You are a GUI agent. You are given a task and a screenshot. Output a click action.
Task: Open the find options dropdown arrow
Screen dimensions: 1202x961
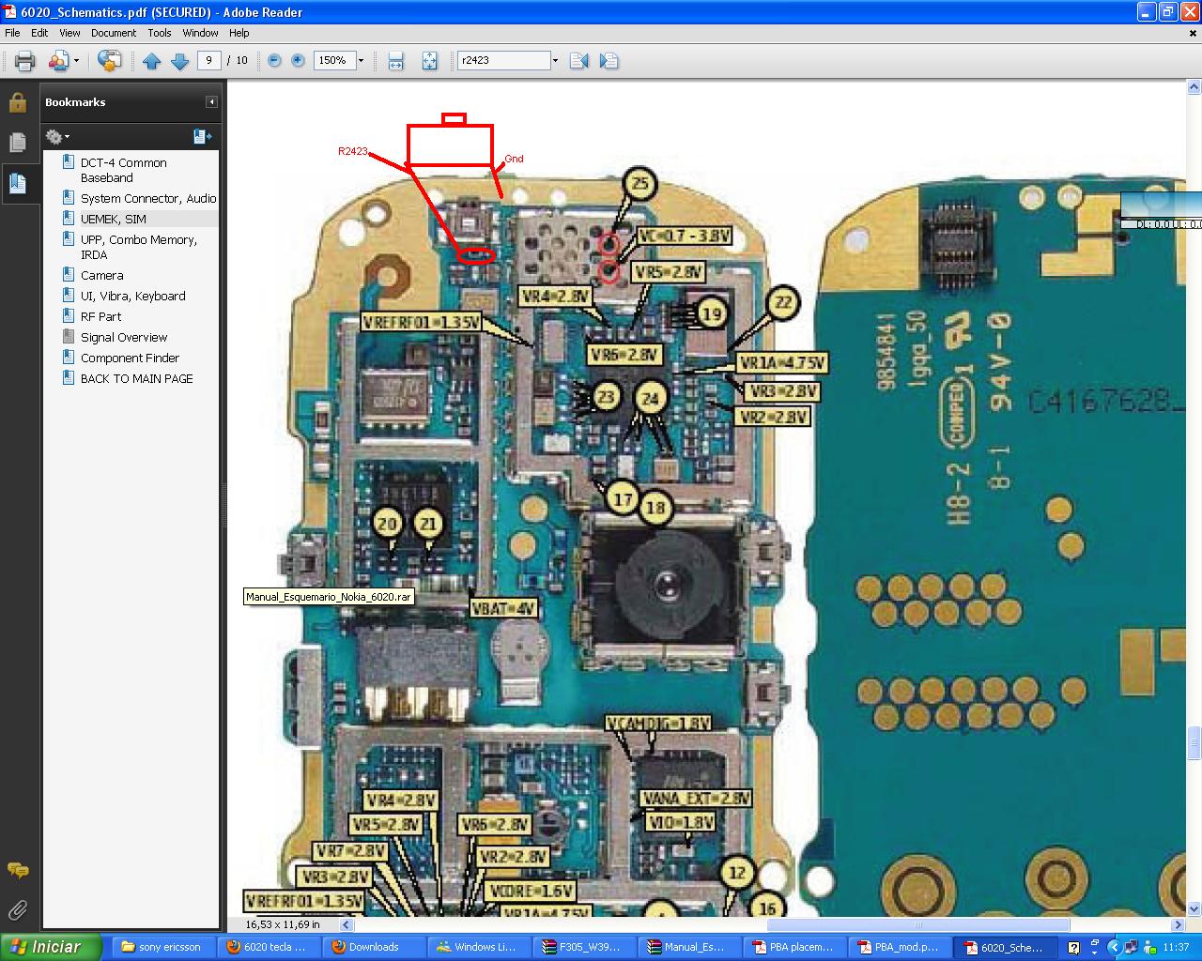coord(555,60)
